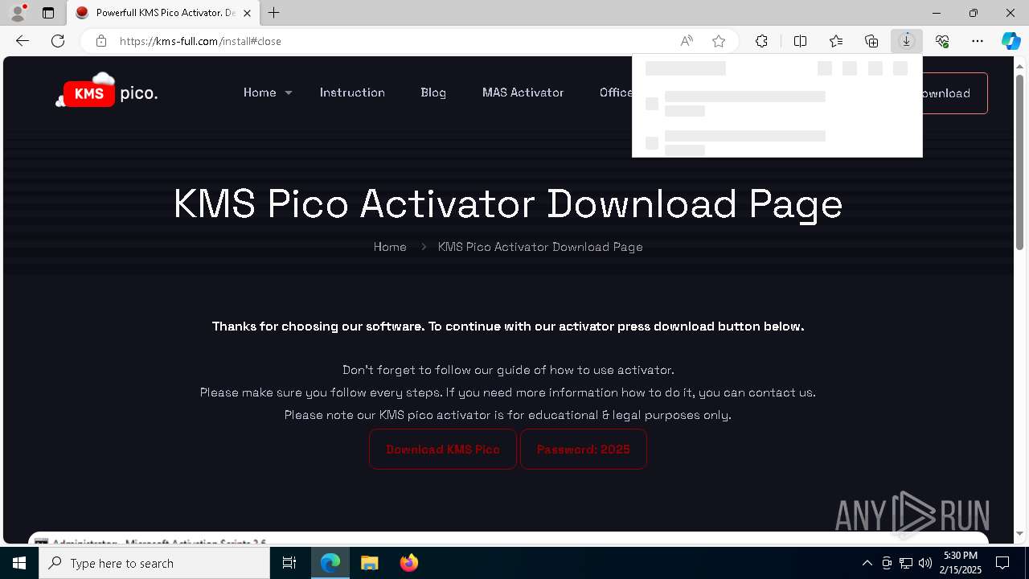Open the Downloads toolbar icon

[907, 41]
